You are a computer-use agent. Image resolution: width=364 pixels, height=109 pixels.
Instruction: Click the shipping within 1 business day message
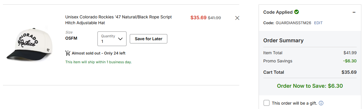tap(98, 62)
